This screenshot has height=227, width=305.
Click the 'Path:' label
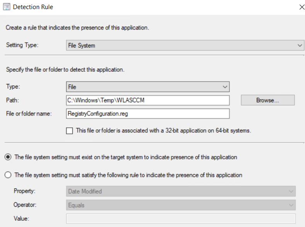coord(12,100)
